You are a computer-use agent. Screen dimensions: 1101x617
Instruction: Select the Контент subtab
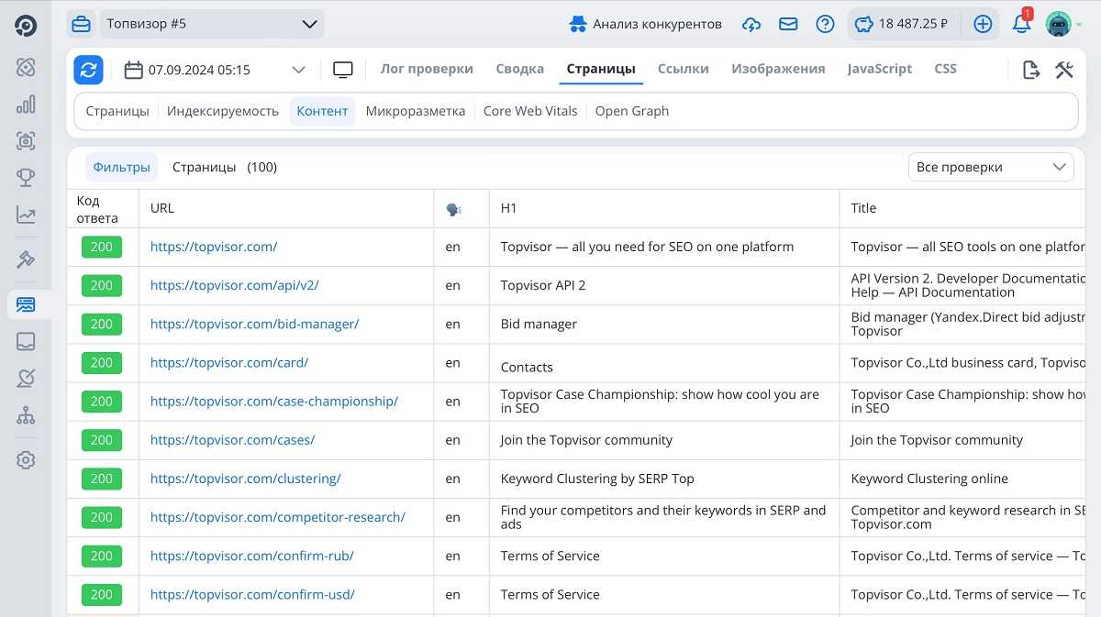(x=322, y=111)
